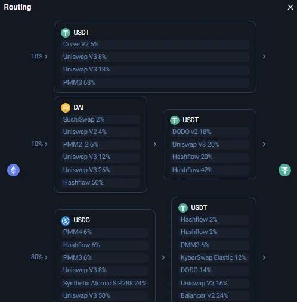Click the blue USDC token icon
The image size is (297, 302).
tap(66, 221)
